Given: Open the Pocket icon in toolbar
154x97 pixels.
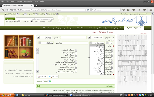Looking at the screenshot, I should click(x=134, y=10).
